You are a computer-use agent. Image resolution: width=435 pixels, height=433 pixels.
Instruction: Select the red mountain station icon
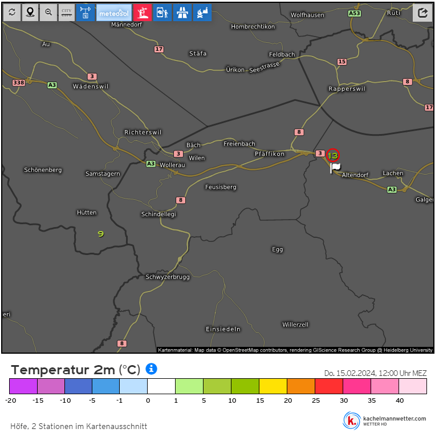tap(142, 13)
